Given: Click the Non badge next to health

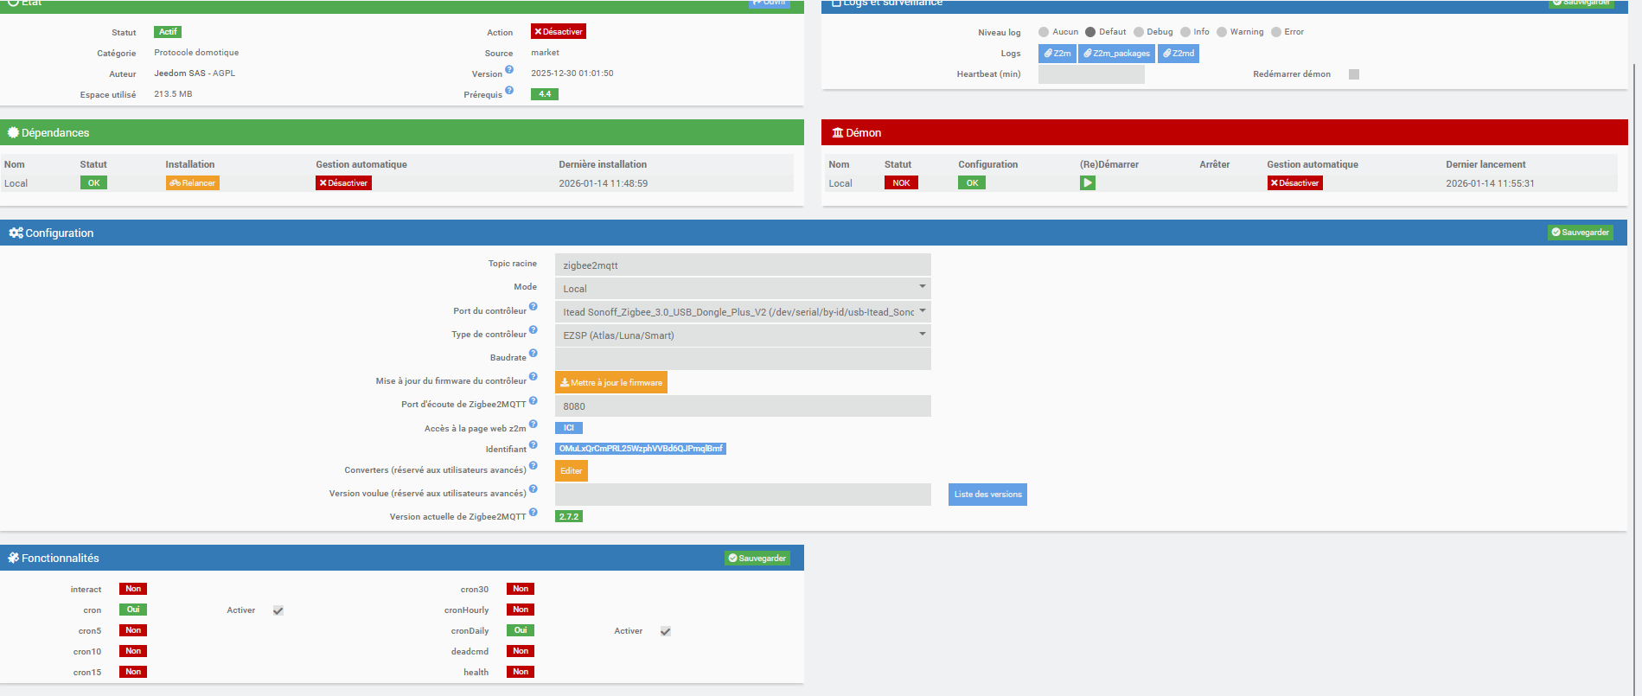Looking at the screenshot, I should tap(521, 672).
